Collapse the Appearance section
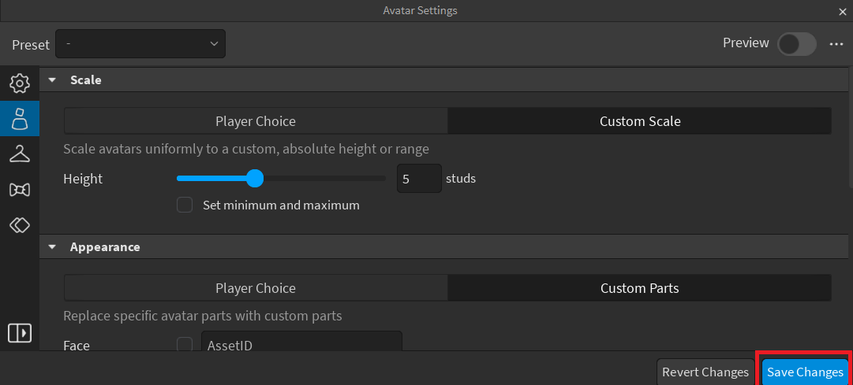The width and height of the screenshot is (853, 385). click(52, 247)
